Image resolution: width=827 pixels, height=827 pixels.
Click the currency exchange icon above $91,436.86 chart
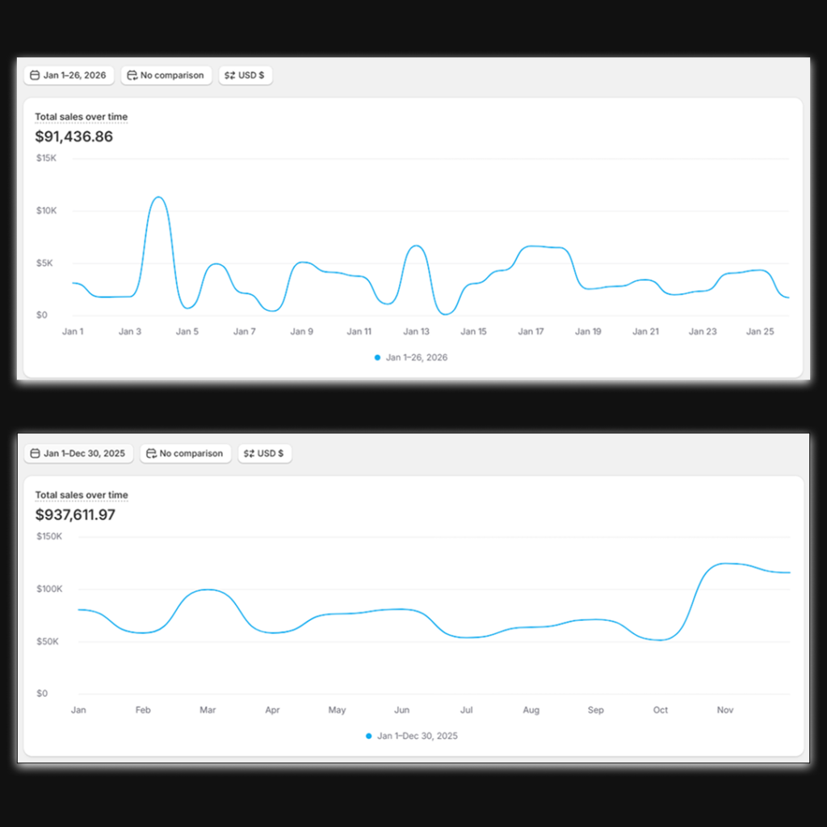(229, 76)
